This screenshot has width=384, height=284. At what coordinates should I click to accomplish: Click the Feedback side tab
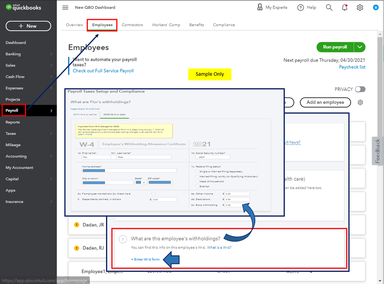[x=377, y=151]
